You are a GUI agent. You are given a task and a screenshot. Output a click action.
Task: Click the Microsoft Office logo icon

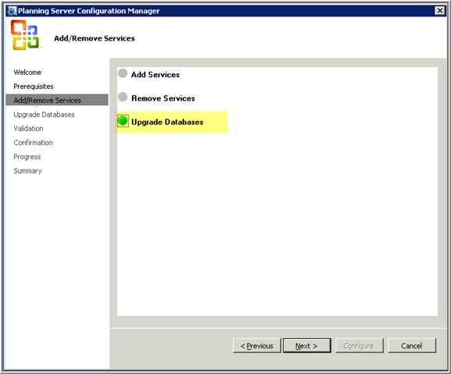pyautogui.click(x=25, y=35)
